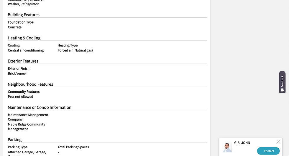Click the Contact button for the agent
The image size is (289, 156).
(x=268, y=151)
